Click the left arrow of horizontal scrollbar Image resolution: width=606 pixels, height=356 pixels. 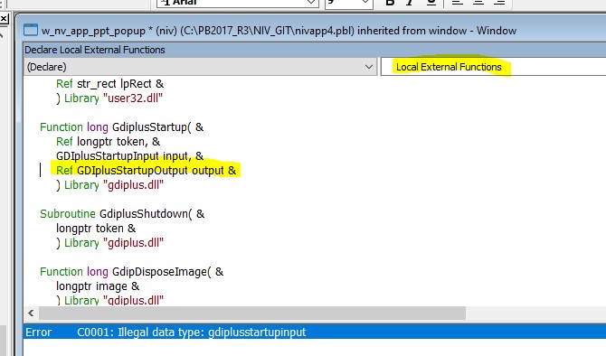pyautogui.click(x=31, y=314)
